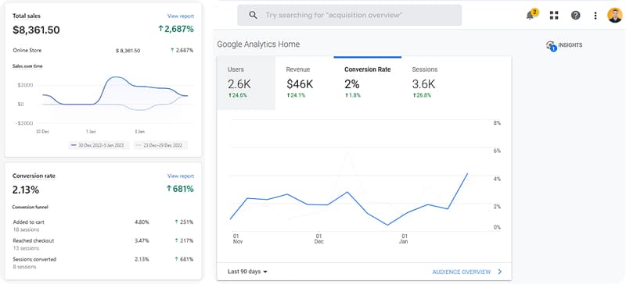Click the help question mark icon
Viewport: 626px width, 284px height.
tap(575, 16)
